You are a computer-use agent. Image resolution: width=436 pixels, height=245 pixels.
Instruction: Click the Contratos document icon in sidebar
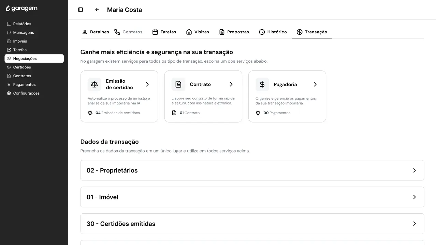9,76
